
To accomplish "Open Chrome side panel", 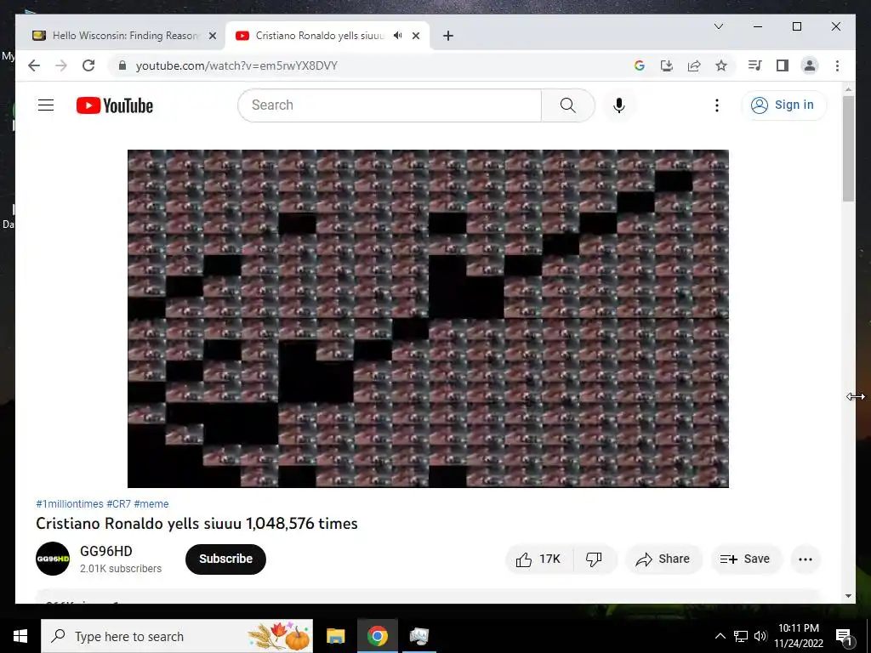I will 783,65.
